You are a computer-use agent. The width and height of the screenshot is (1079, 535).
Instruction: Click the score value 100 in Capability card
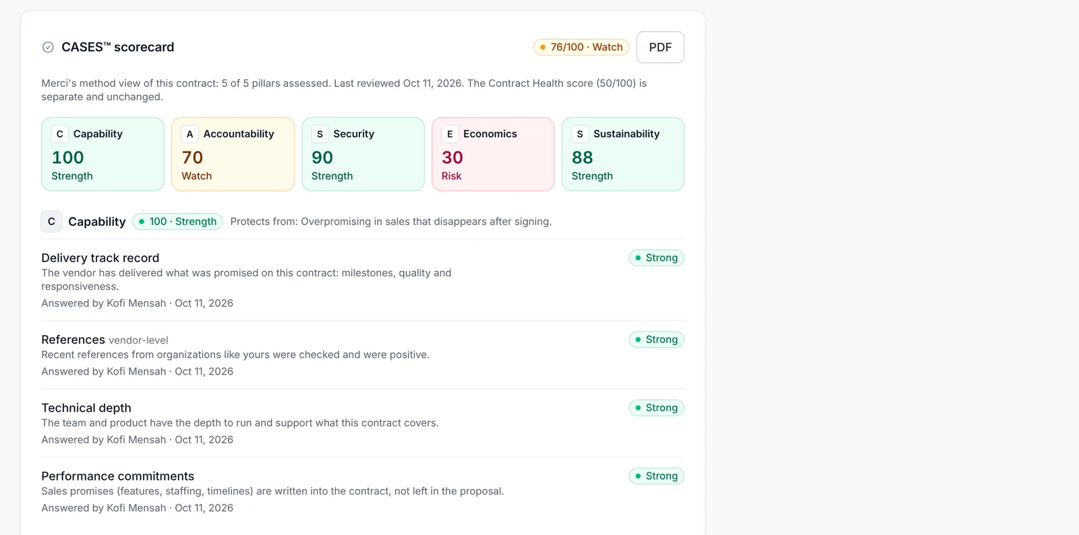[x=67, y=158]
